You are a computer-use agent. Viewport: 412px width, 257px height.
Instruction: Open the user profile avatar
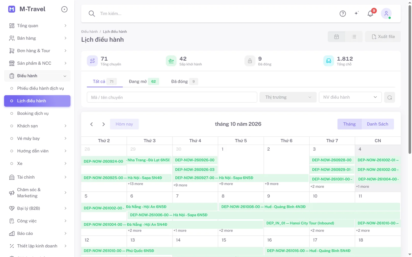click(x=386, y=14)
